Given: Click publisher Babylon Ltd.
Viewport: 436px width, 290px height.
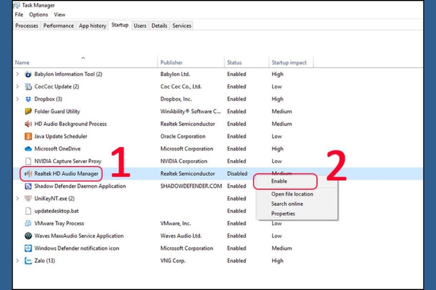Looking at the screenshot, I should (x=175, y=74).
